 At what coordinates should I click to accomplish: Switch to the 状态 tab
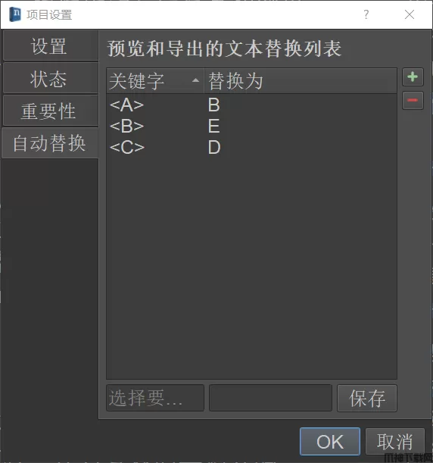pyautogui.click(x=51, y=79)
